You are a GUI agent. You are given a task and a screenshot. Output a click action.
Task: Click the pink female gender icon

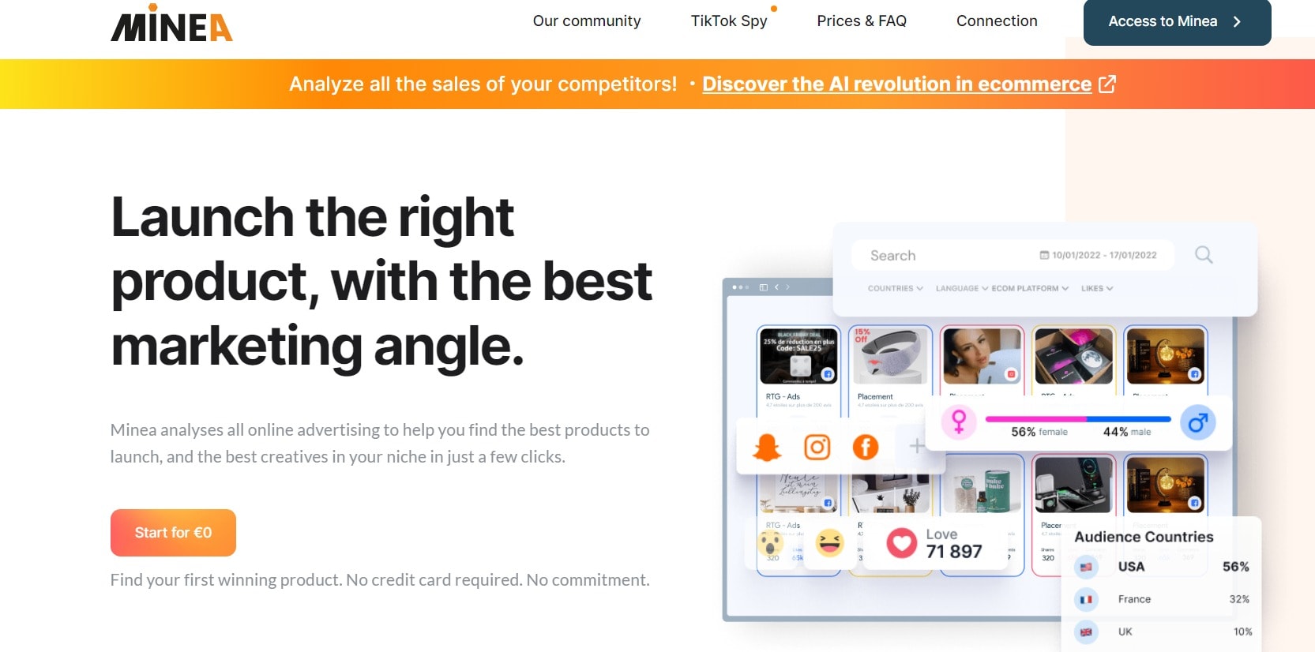pyautogui.click(x=959, y=422)
